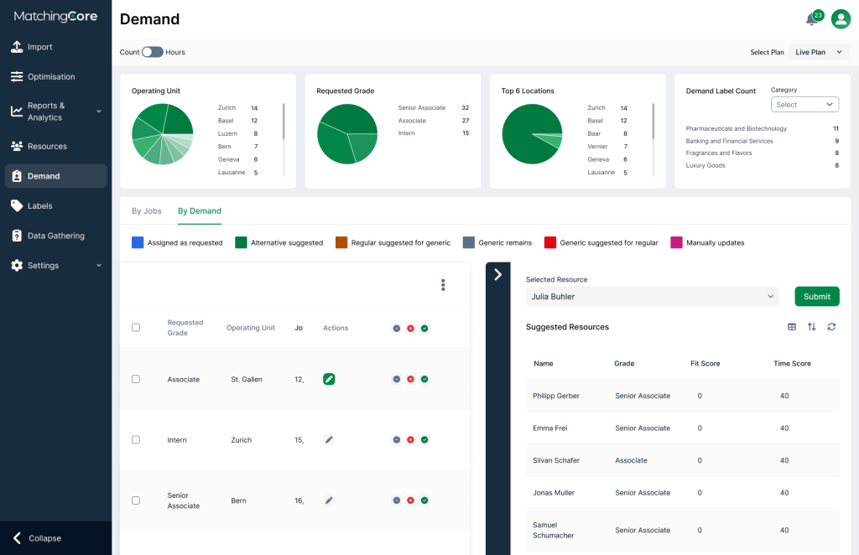The image size is (859, 555).
Task: Collapse the side panel with the arrow
Action: pos(497,274)
